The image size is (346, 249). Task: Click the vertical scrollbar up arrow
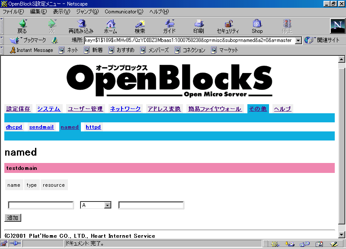[x=342, y=59]
